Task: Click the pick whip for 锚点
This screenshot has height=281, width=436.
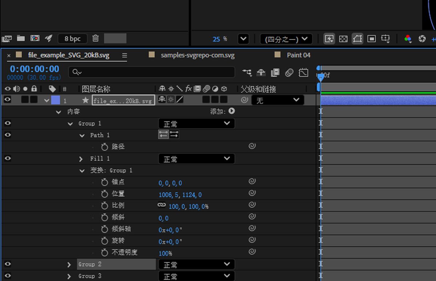Action: click(x=252, y=181)
